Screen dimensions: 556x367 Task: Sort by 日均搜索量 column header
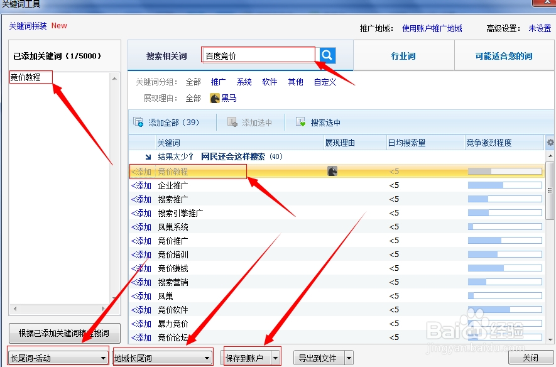click(425, 143)
